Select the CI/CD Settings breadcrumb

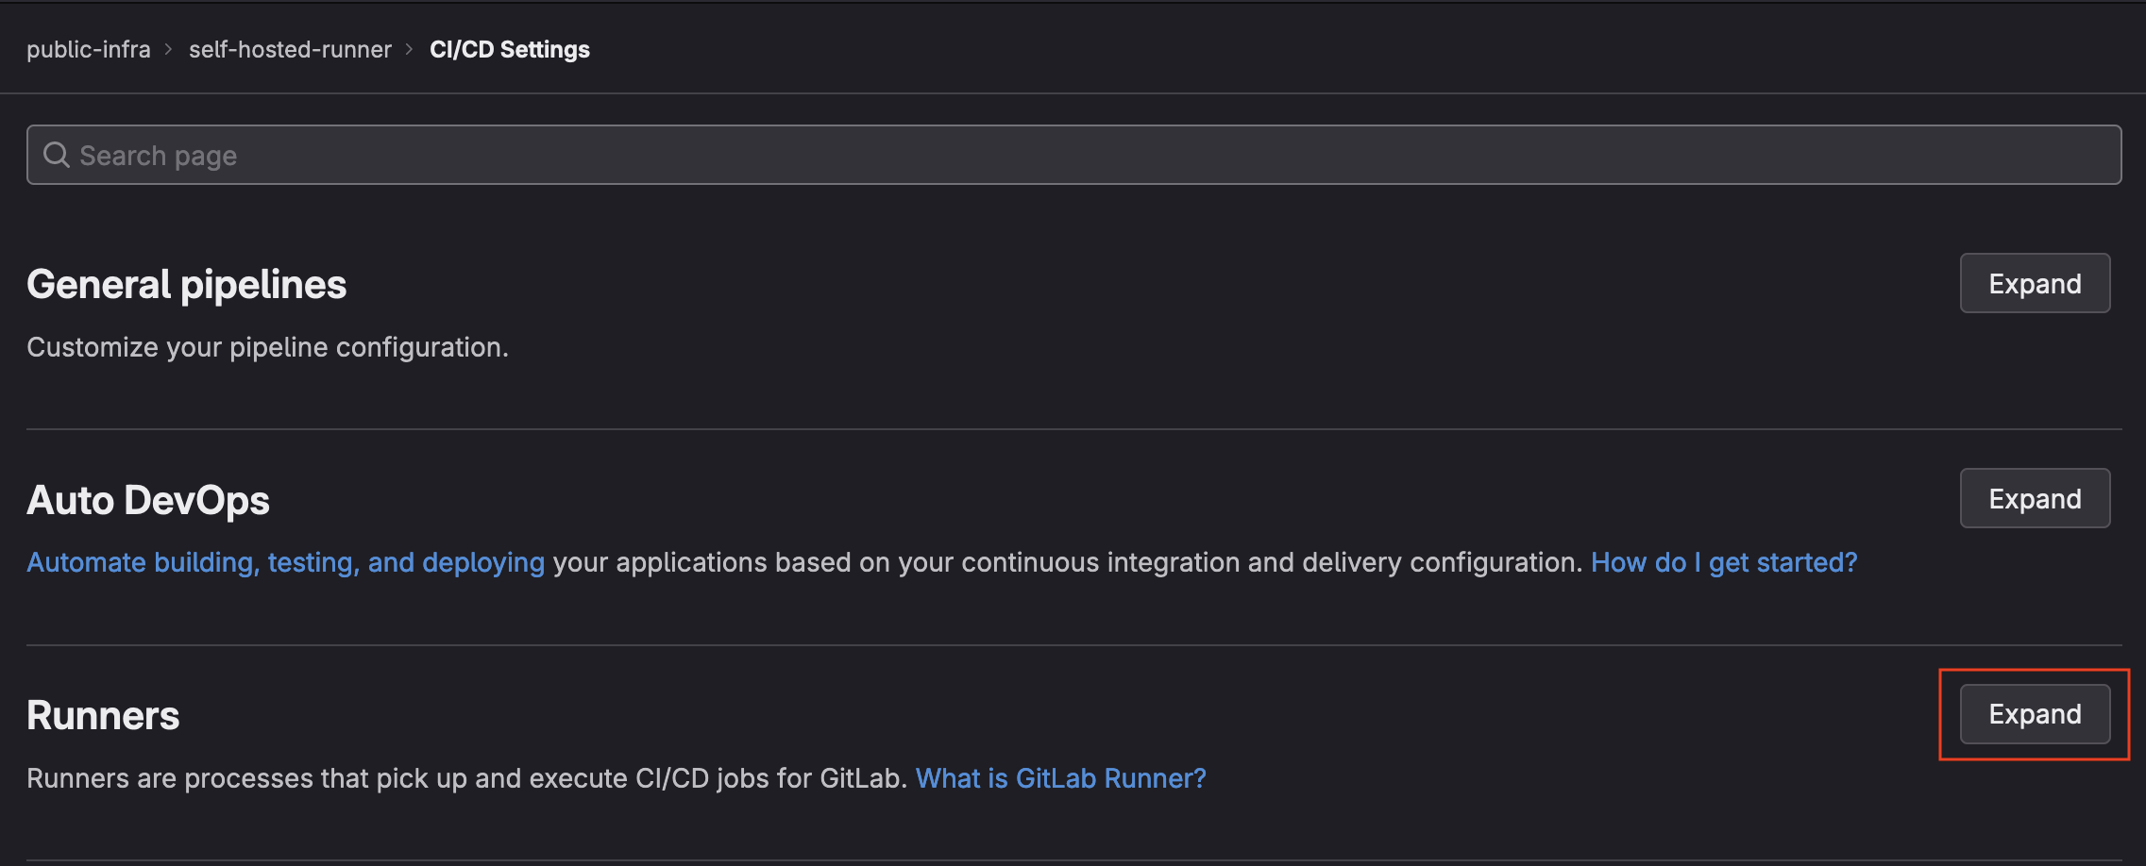[510, 49]
